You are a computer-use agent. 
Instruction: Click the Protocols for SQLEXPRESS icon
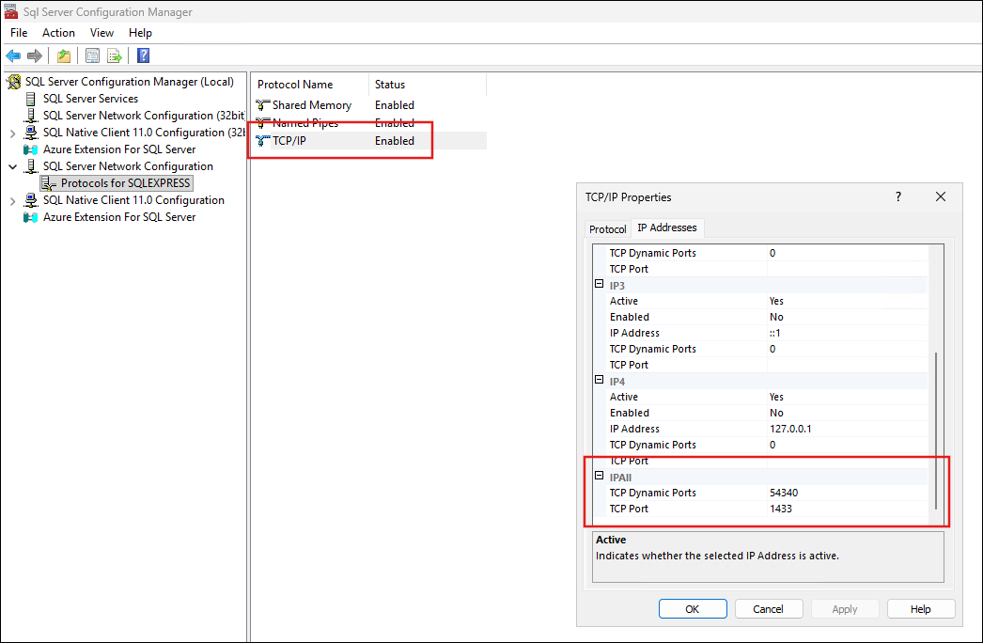[x=49, y=183]
